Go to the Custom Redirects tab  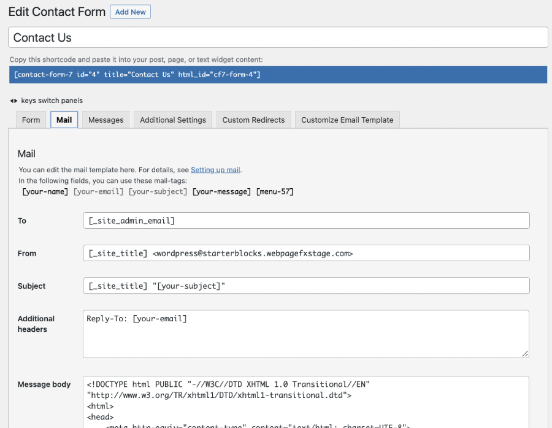[x=253, y=120]
